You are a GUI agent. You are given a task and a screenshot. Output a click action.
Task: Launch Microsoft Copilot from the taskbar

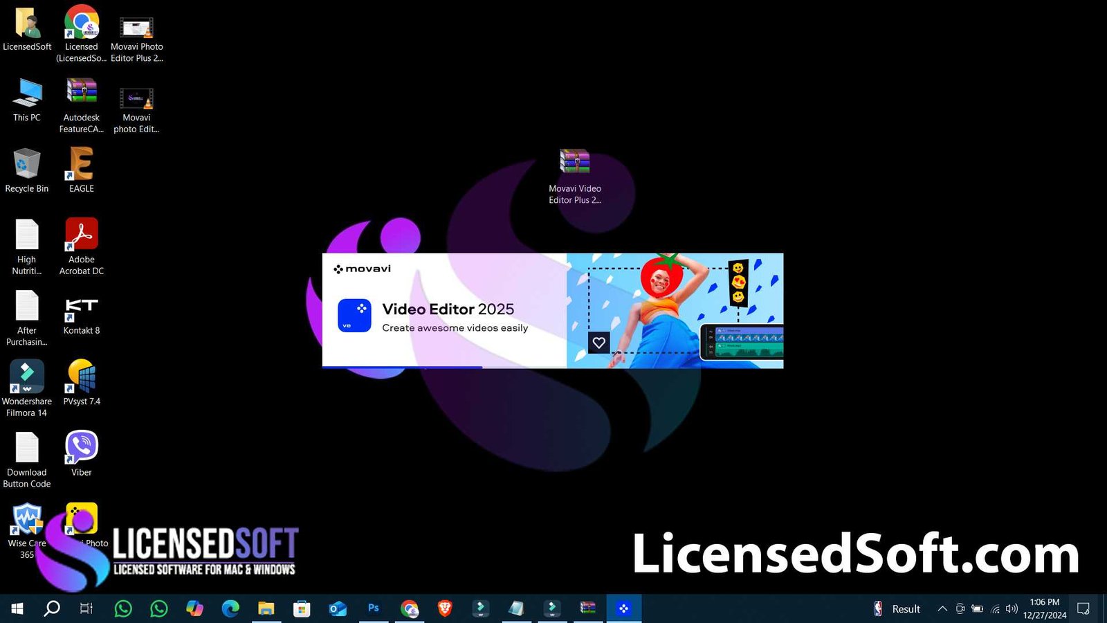pos(194,608)
